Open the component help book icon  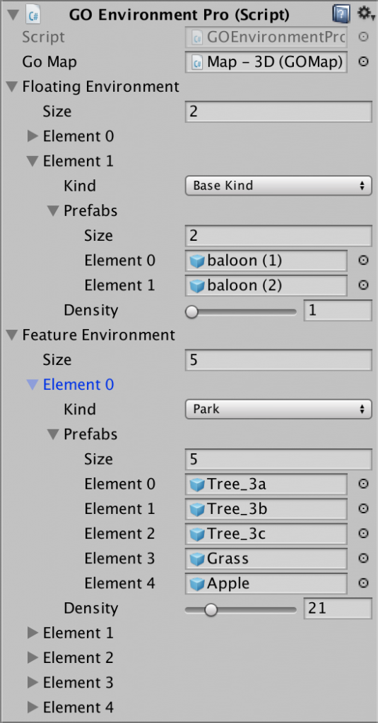(341, 15)
